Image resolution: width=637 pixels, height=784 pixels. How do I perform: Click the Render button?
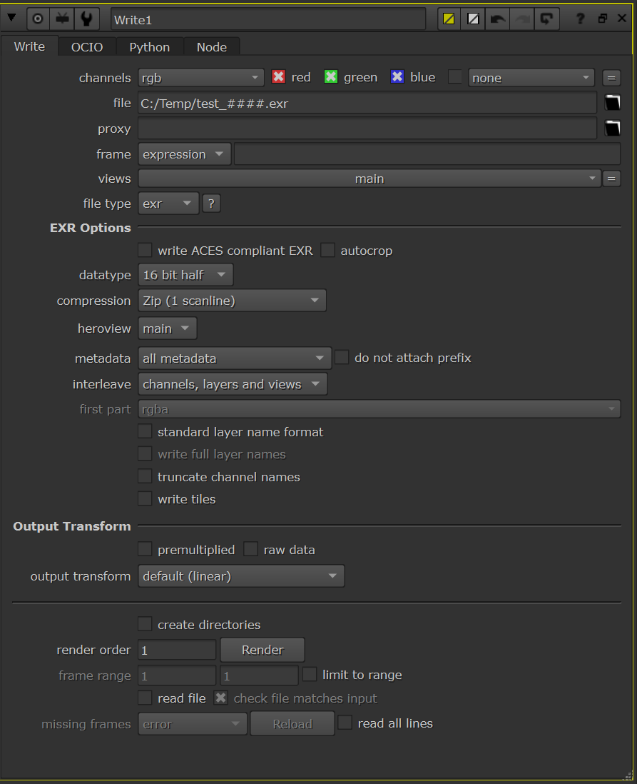(263, 650)
